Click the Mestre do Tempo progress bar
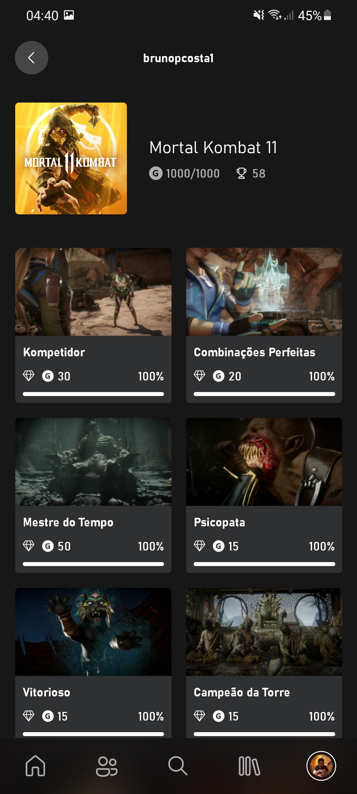This screenshot has height=794, width=357. click(93, 564)
